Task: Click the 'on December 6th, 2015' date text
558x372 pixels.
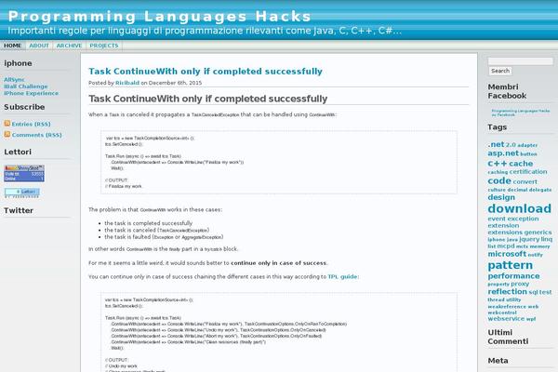Action: (x=171, y=83)
